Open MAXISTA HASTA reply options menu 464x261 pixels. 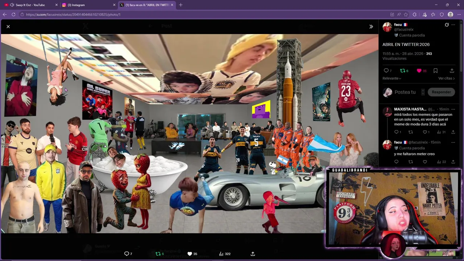coord(453,109)
